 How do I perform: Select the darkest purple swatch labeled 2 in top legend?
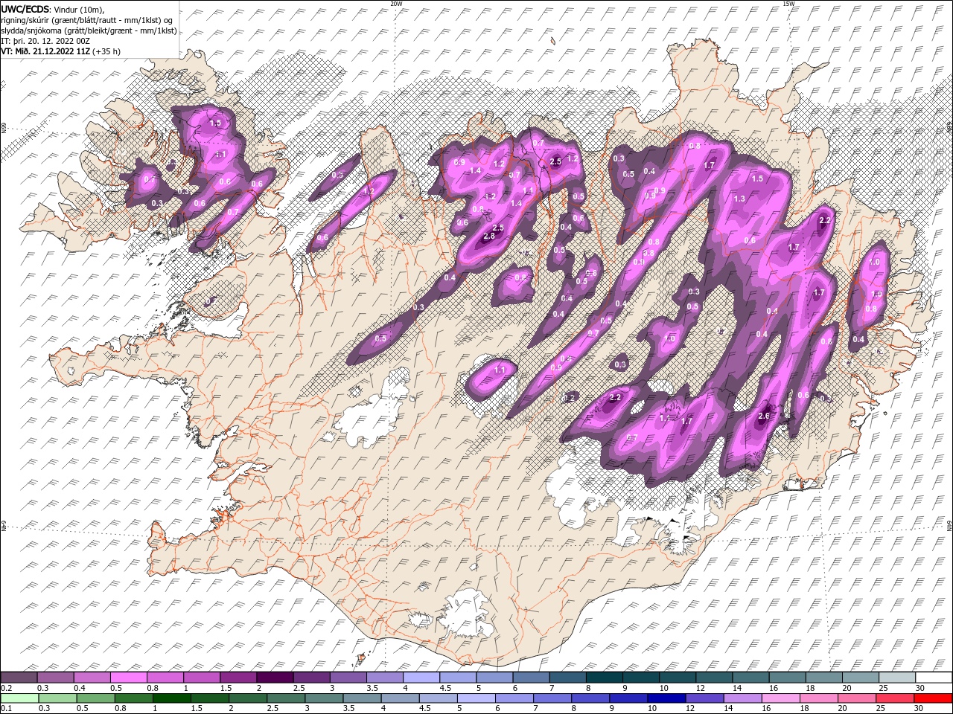275,678
